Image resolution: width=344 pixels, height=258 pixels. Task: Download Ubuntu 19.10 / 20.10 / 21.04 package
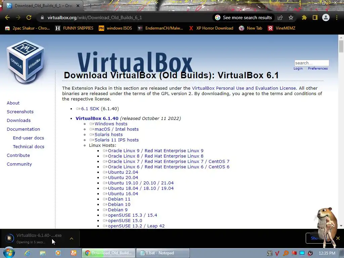[x=138, y=183]
